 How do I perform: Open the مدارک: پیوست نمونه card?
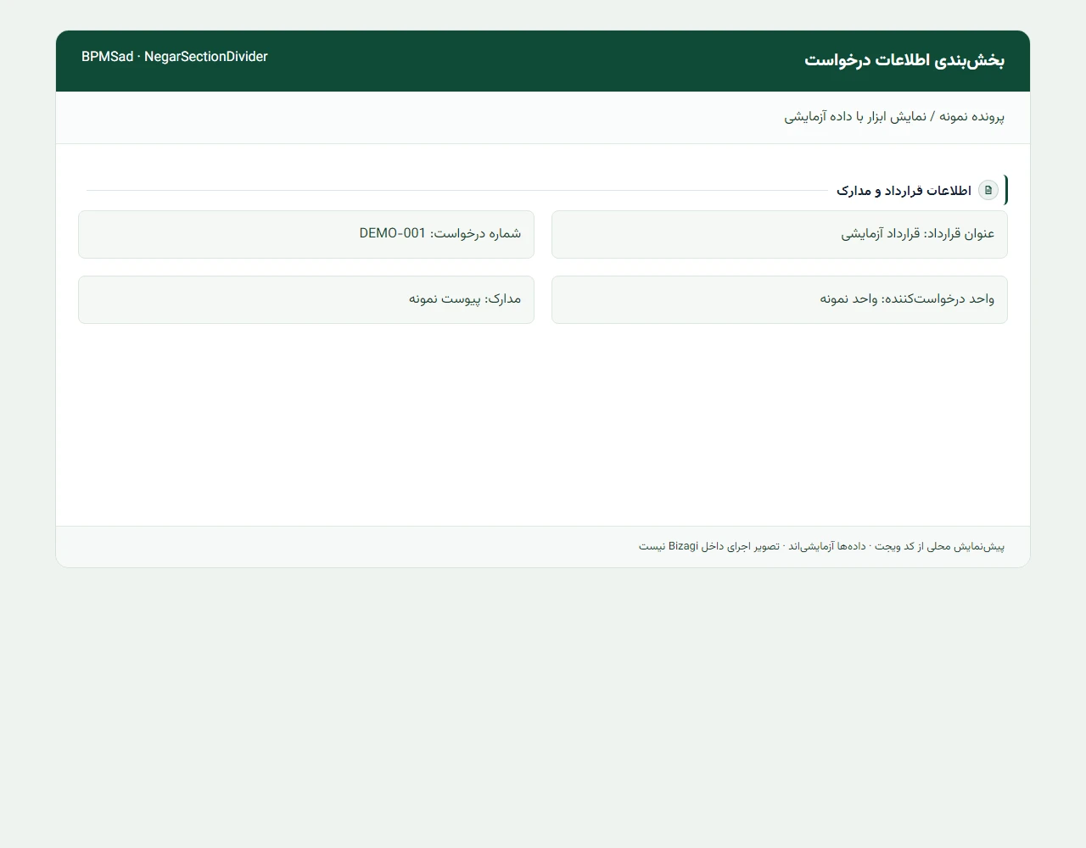pos(306,299)
